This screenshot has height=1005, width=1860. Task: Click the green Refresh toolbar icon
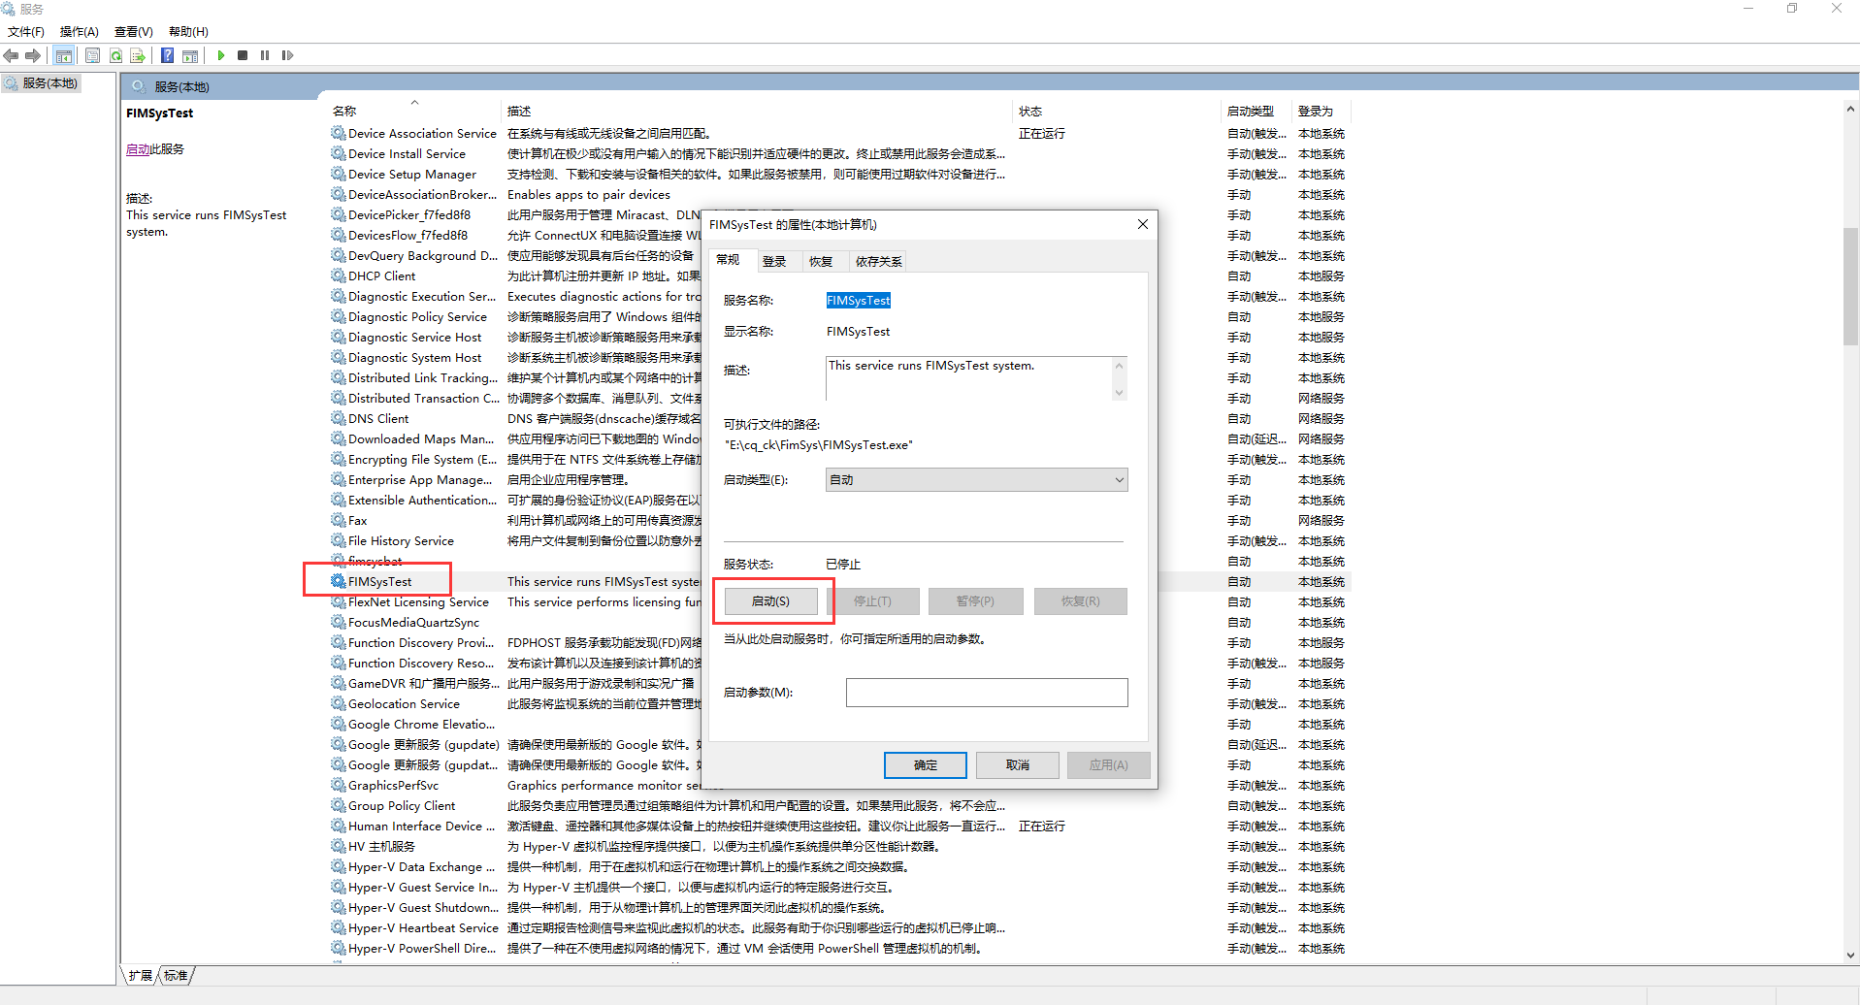[x=116, y=55]
